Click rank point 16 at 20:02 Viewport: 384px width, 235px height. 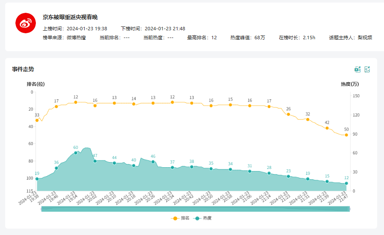pyautogui.click(x=95, y=106)
